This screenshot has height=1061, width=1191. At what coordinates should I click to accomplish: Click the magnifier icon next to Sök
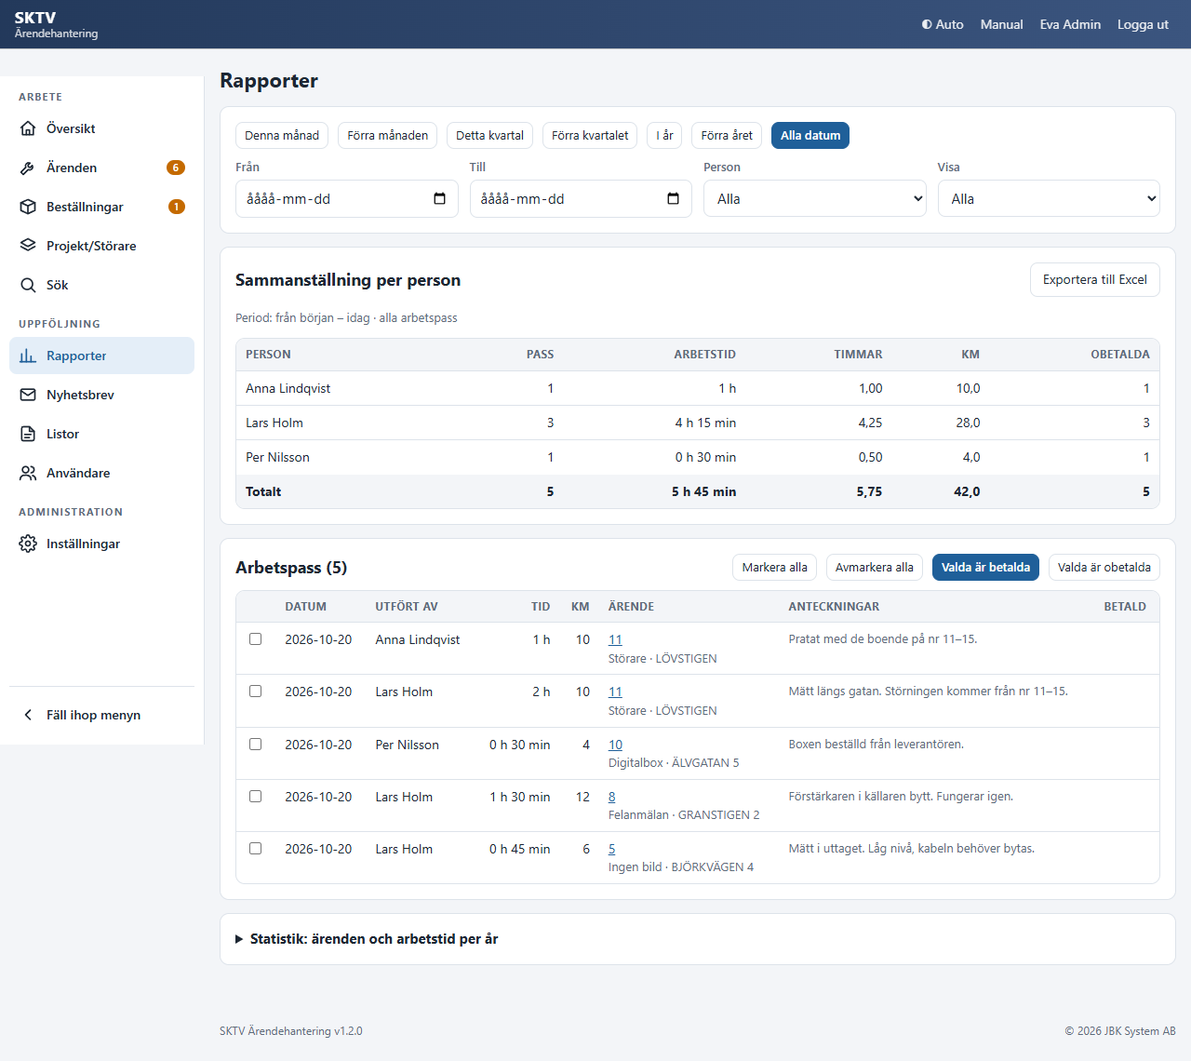(x=28, y=285)
